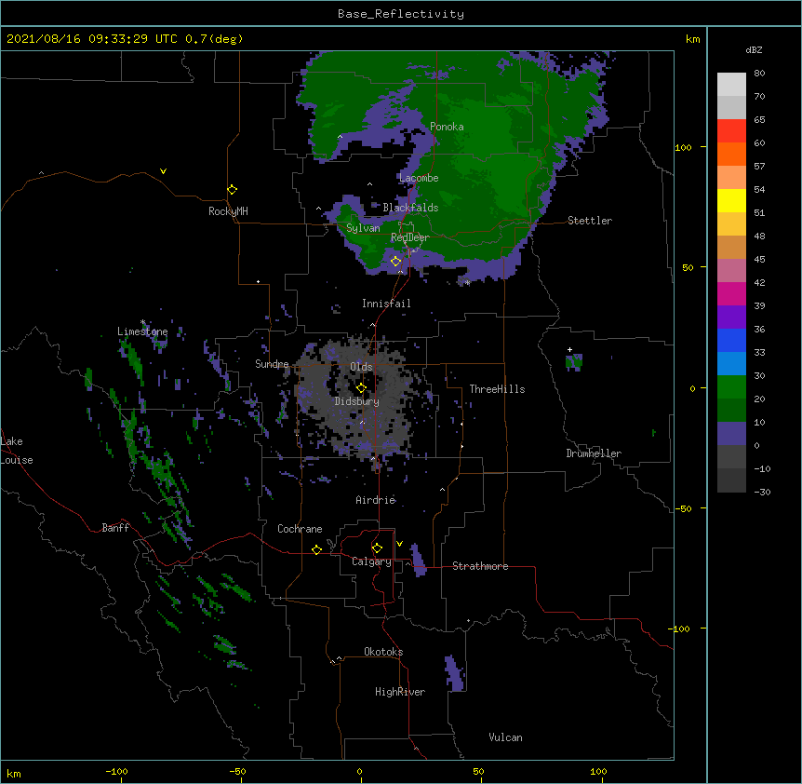Viewport: 802px width, 784px height.
Task: Click the Sundre town label
Action: tap(272, 364)
